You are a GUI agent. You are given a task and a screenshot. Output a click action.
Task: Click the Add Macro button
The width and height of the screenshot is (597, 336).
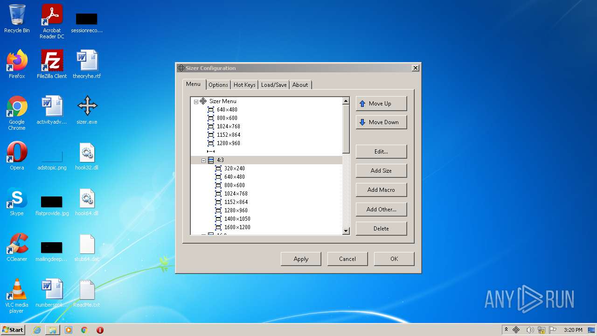[381, 190]
